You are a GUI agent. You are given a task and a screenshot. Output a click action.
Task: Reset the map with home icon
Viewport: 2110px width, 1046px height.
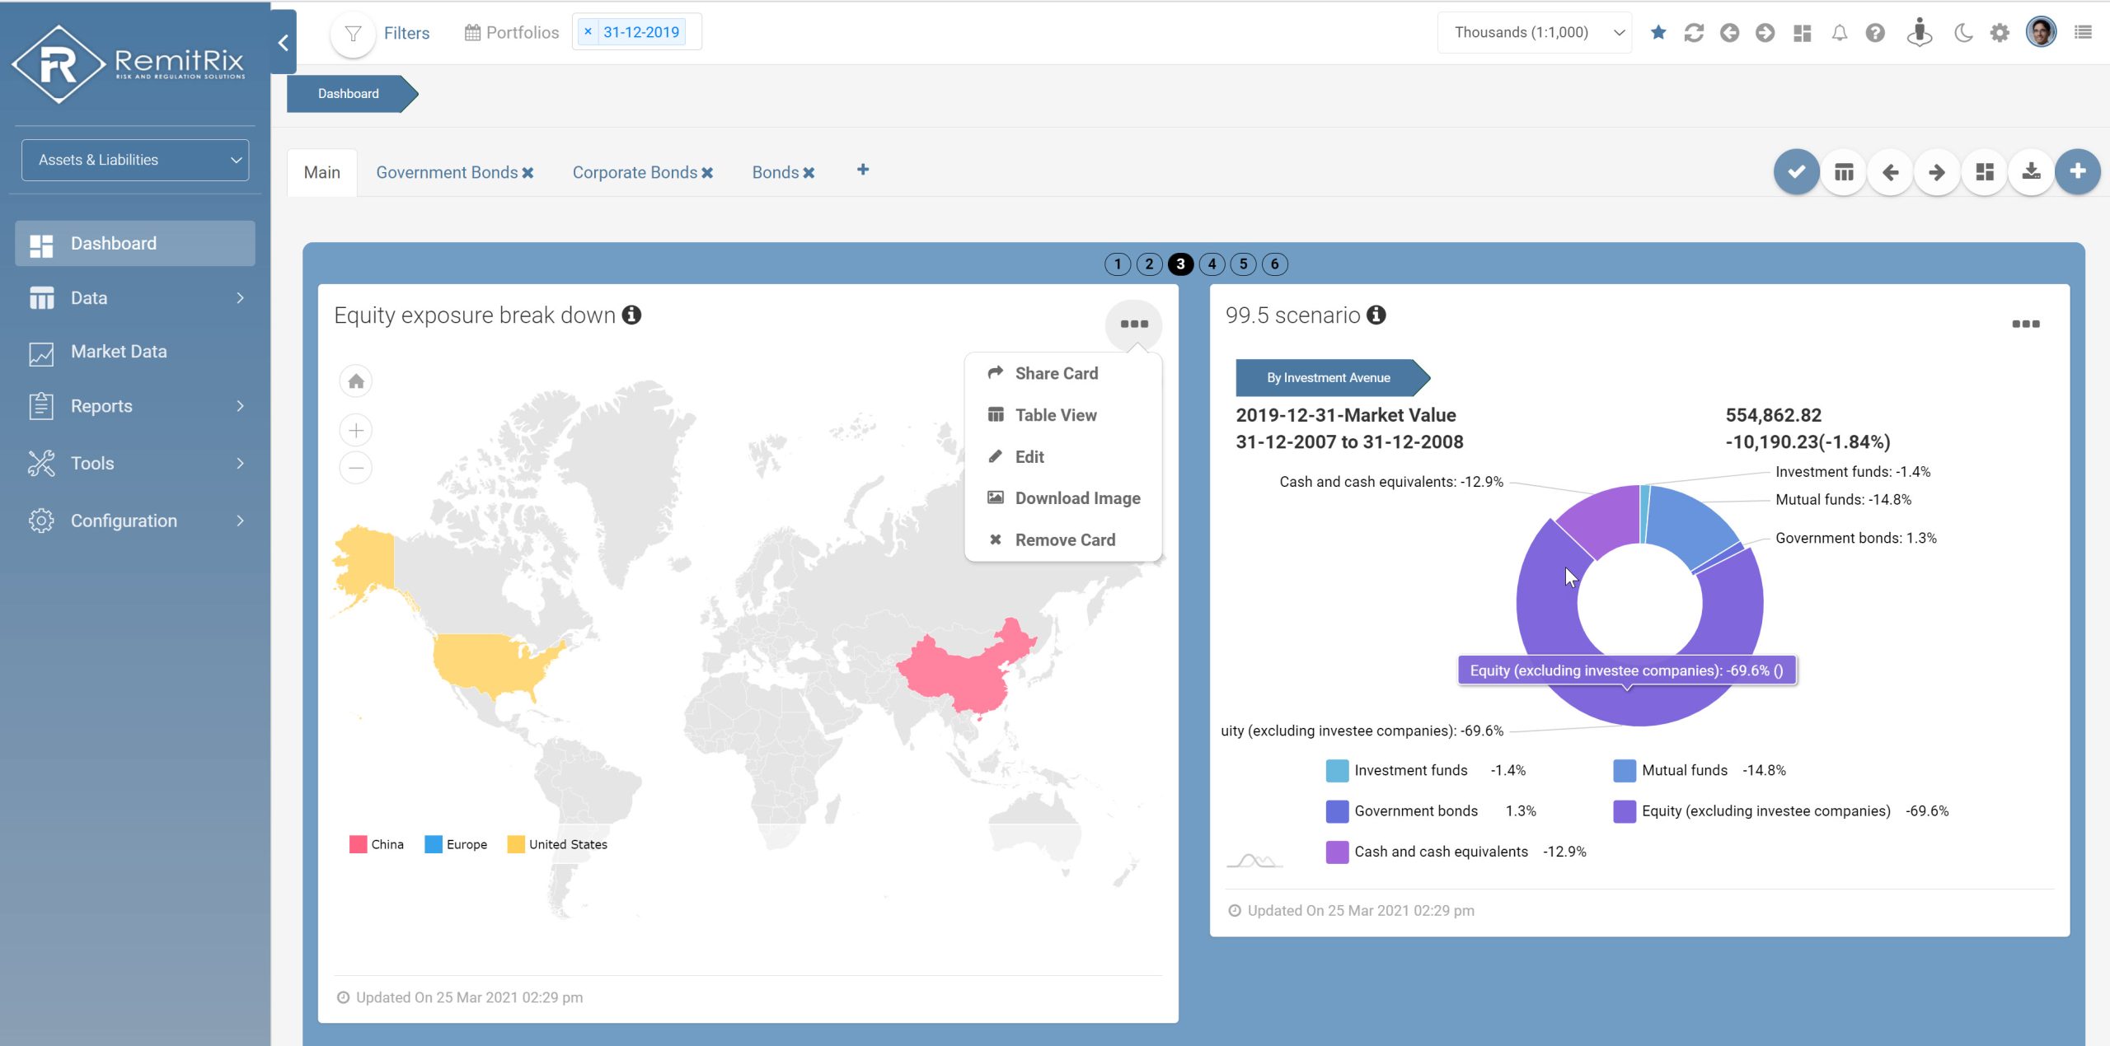(x=356, y=381)
